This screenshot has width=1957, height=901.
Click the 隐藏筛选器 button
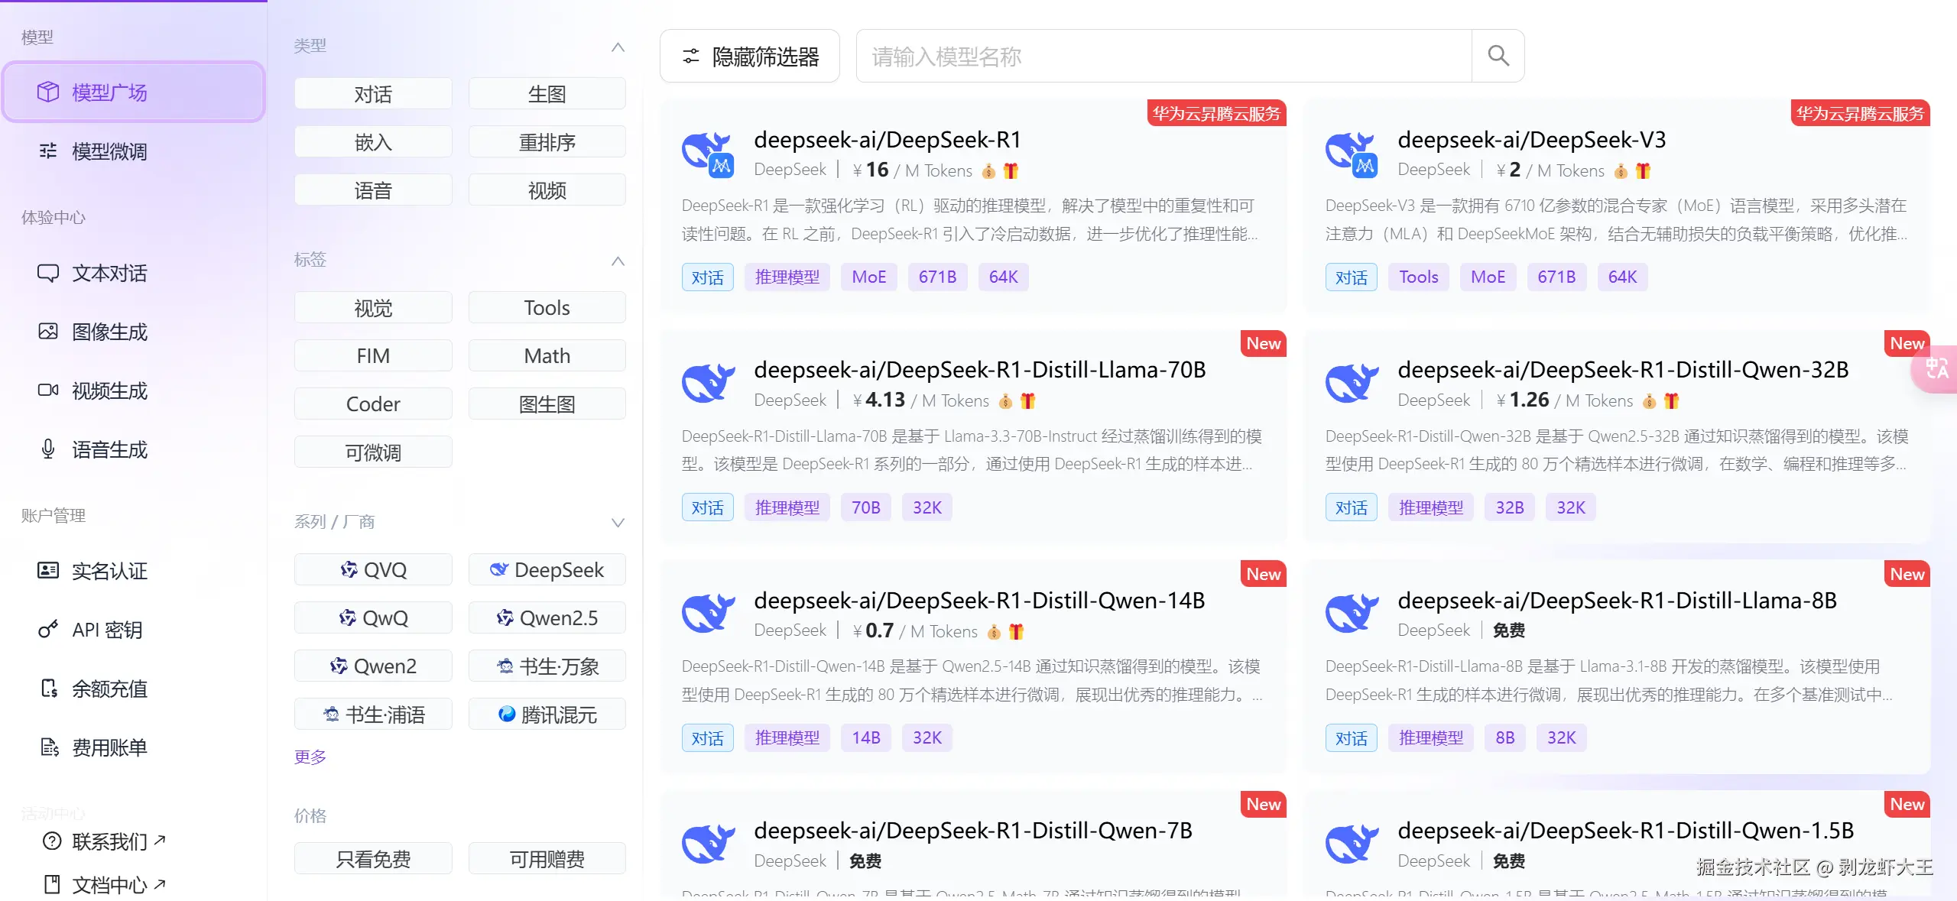749,56
